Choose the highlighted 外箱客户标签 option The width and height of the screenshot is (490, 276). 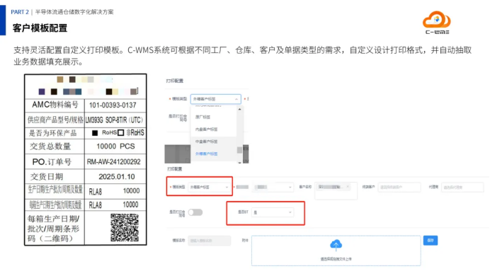[206, 154]
